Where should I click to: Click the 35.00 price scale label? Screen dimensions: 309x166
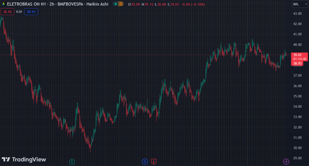point(297,96)
